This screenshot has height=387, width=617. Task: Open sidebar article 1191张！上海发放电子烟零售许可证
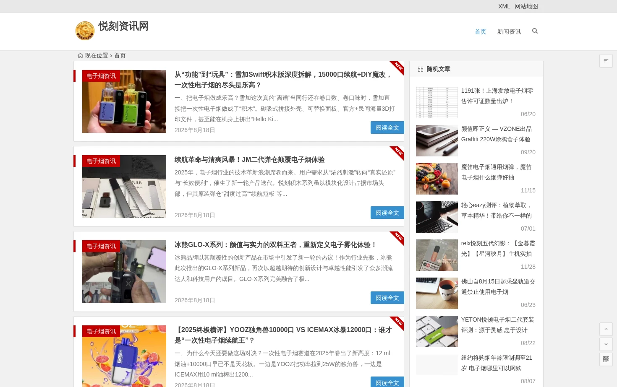click(497, 96)
